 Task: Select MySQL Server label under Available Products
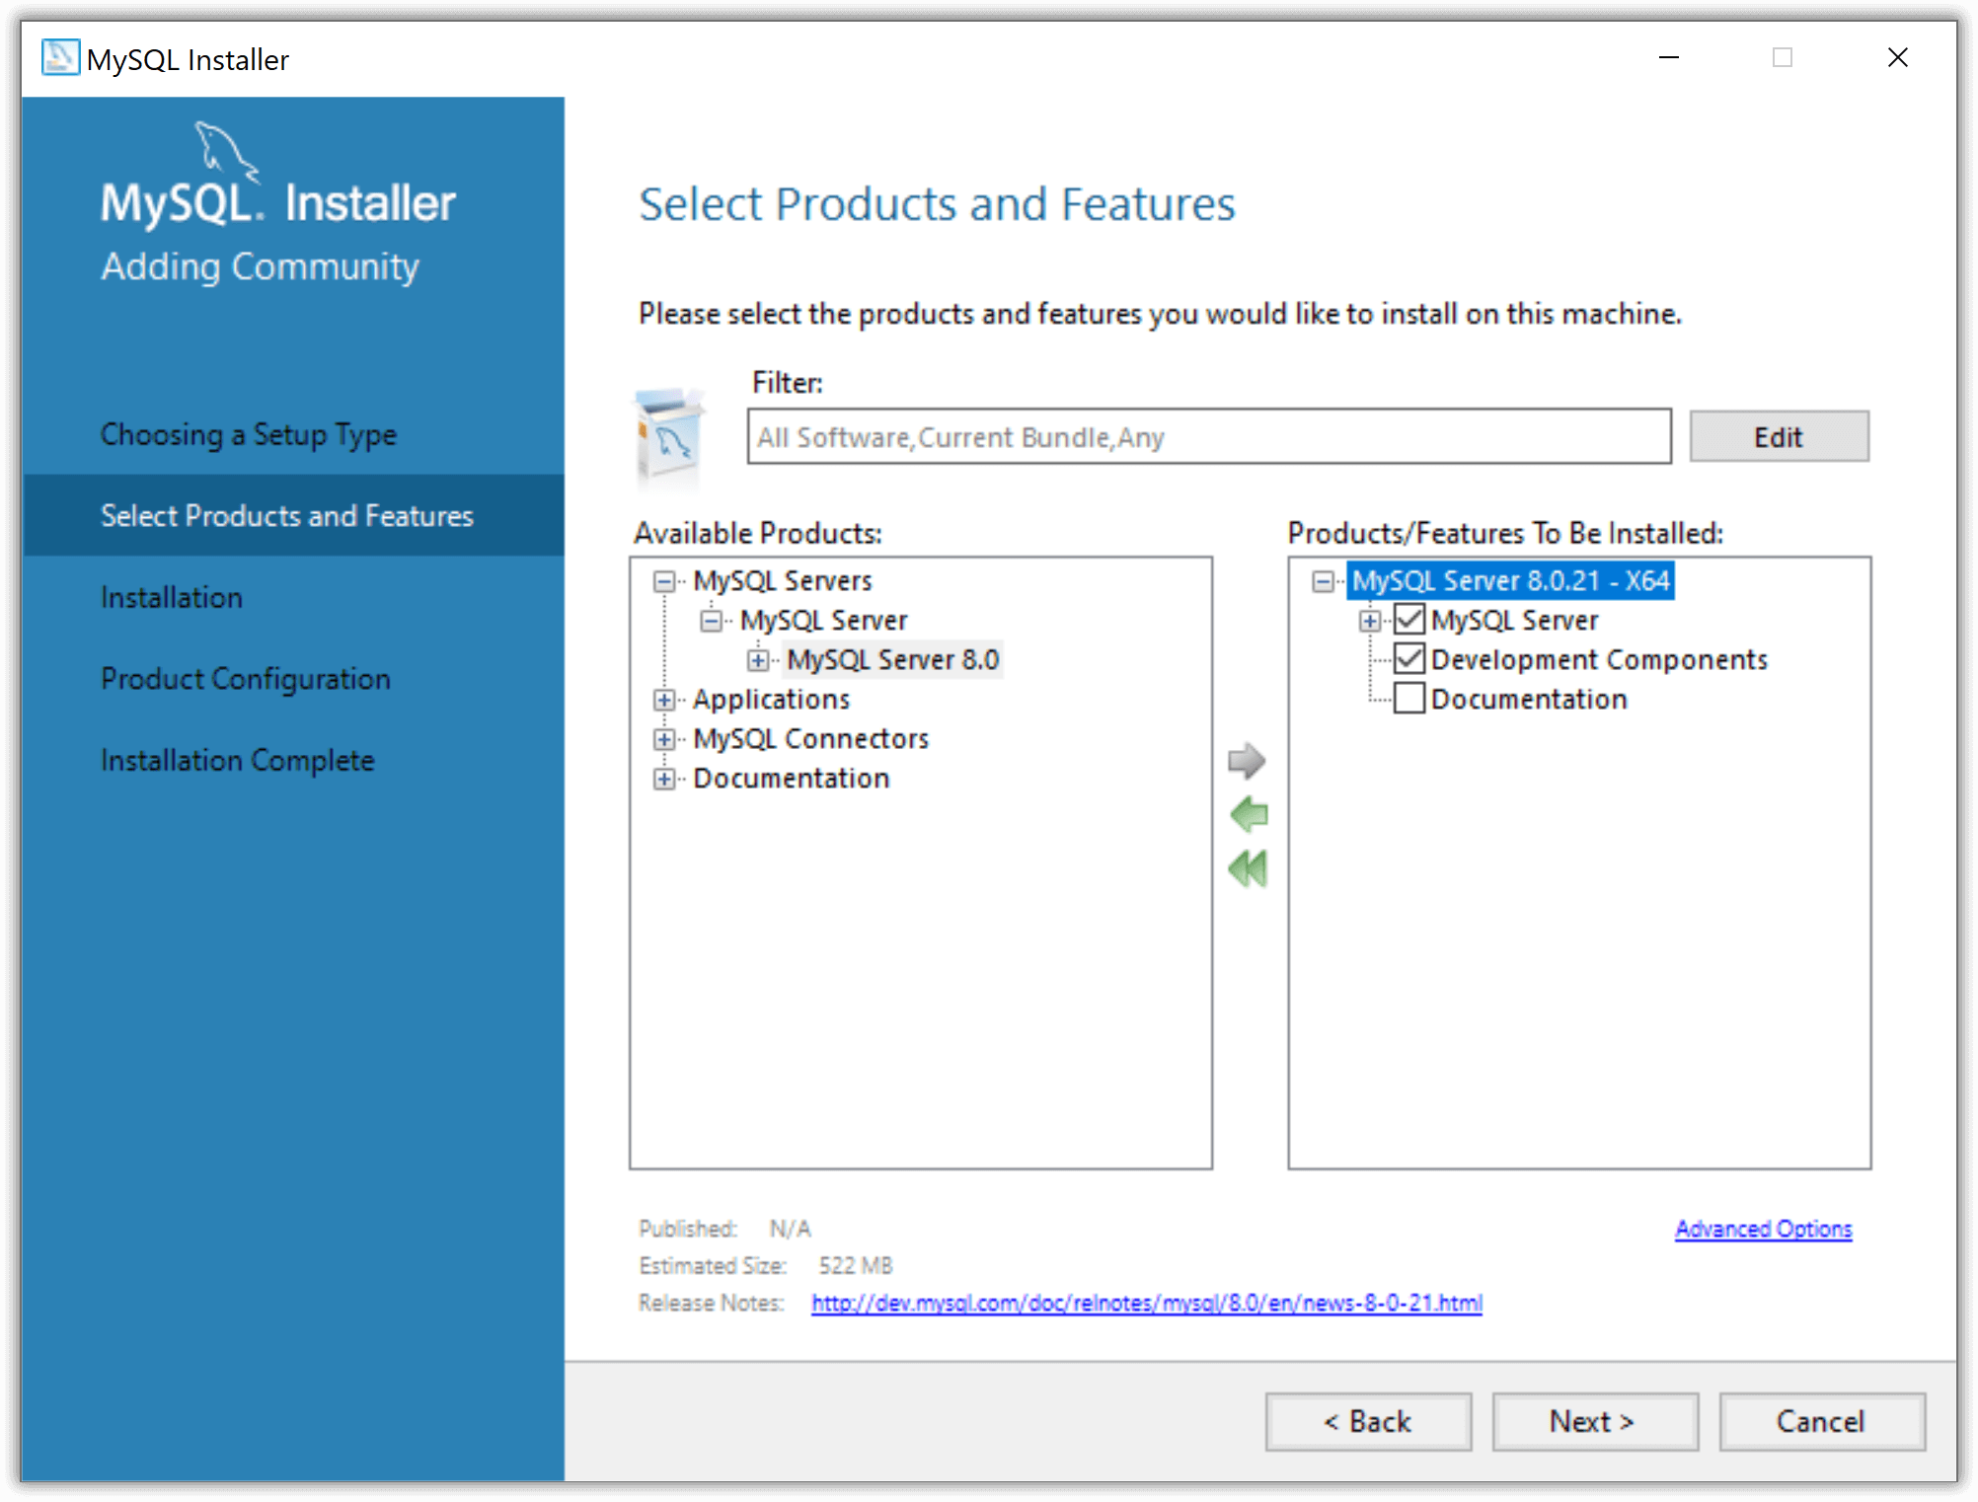[x=823, y=620]
